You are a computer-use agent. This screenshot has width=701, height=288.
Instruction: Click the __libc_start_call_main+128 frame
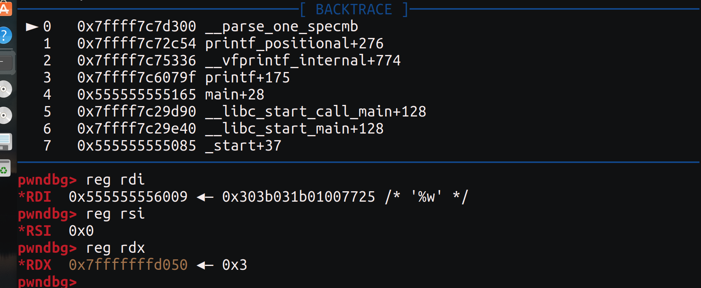point(315,111)
